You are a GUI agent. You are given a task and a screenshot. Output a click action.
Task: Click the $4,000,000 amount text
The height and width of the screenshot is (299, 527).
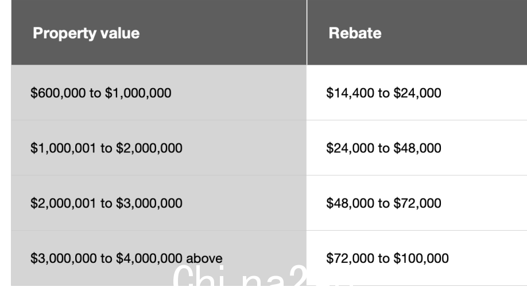149,258
